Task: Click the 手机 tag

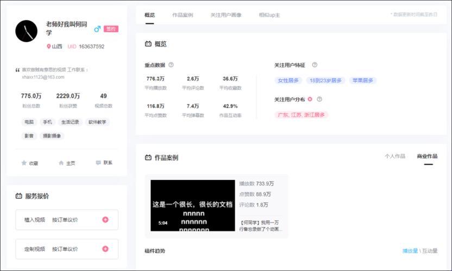Action: [x=48, y=122]
